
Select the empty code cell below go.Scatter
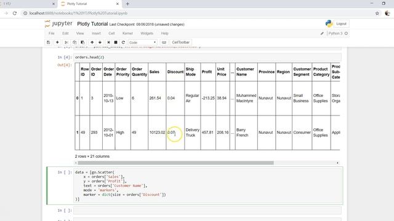(x=207, y=211)
